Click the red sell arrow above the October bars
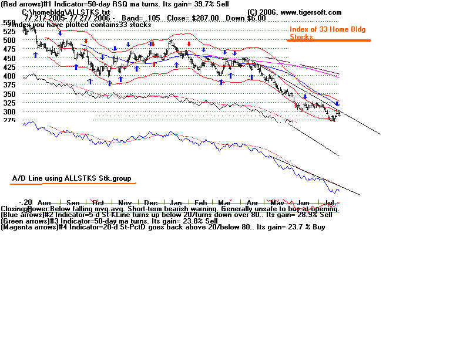 [86, 42]
